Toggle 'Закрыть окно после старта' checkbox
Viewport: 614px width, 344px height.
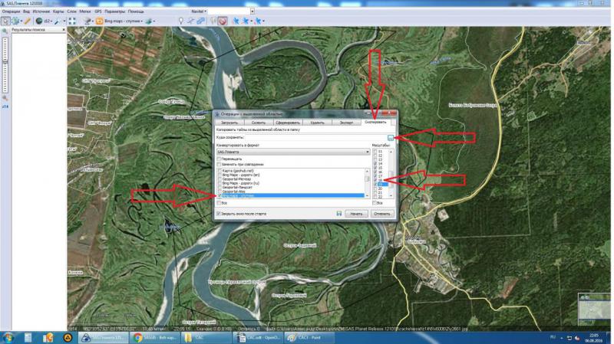(219, 214)
